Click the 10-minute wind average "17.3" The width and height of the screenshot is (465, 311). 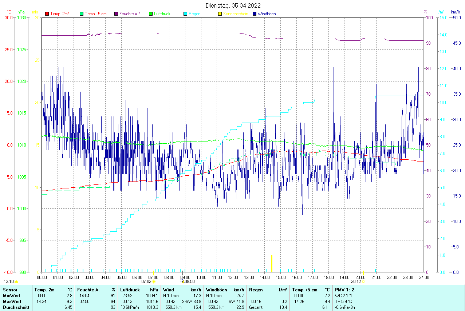coord(197,296)
